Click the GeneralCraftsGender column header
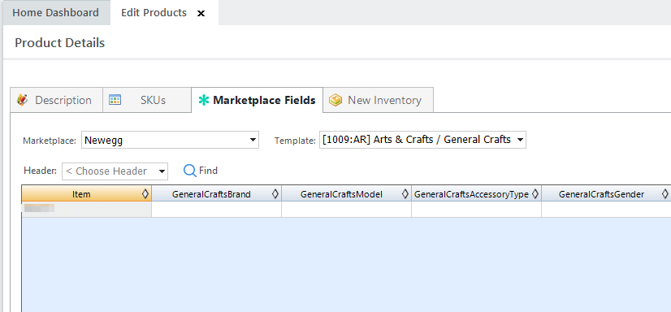Screen dimensions: 671x312 pos(601,194)
